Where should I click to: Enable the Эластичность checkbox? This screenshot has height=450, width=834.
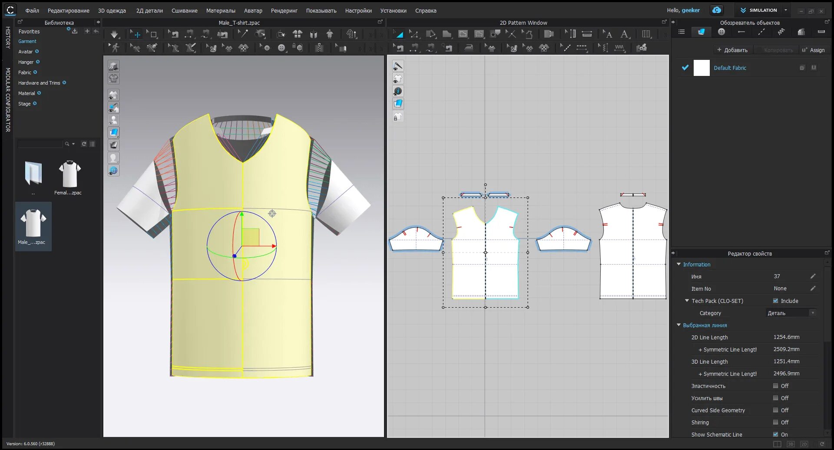click(775, 386)
